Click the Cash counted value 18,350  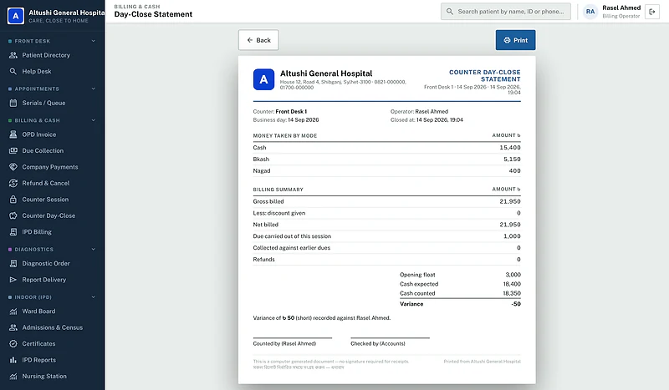pyautogui.click(x=512, y=293)
